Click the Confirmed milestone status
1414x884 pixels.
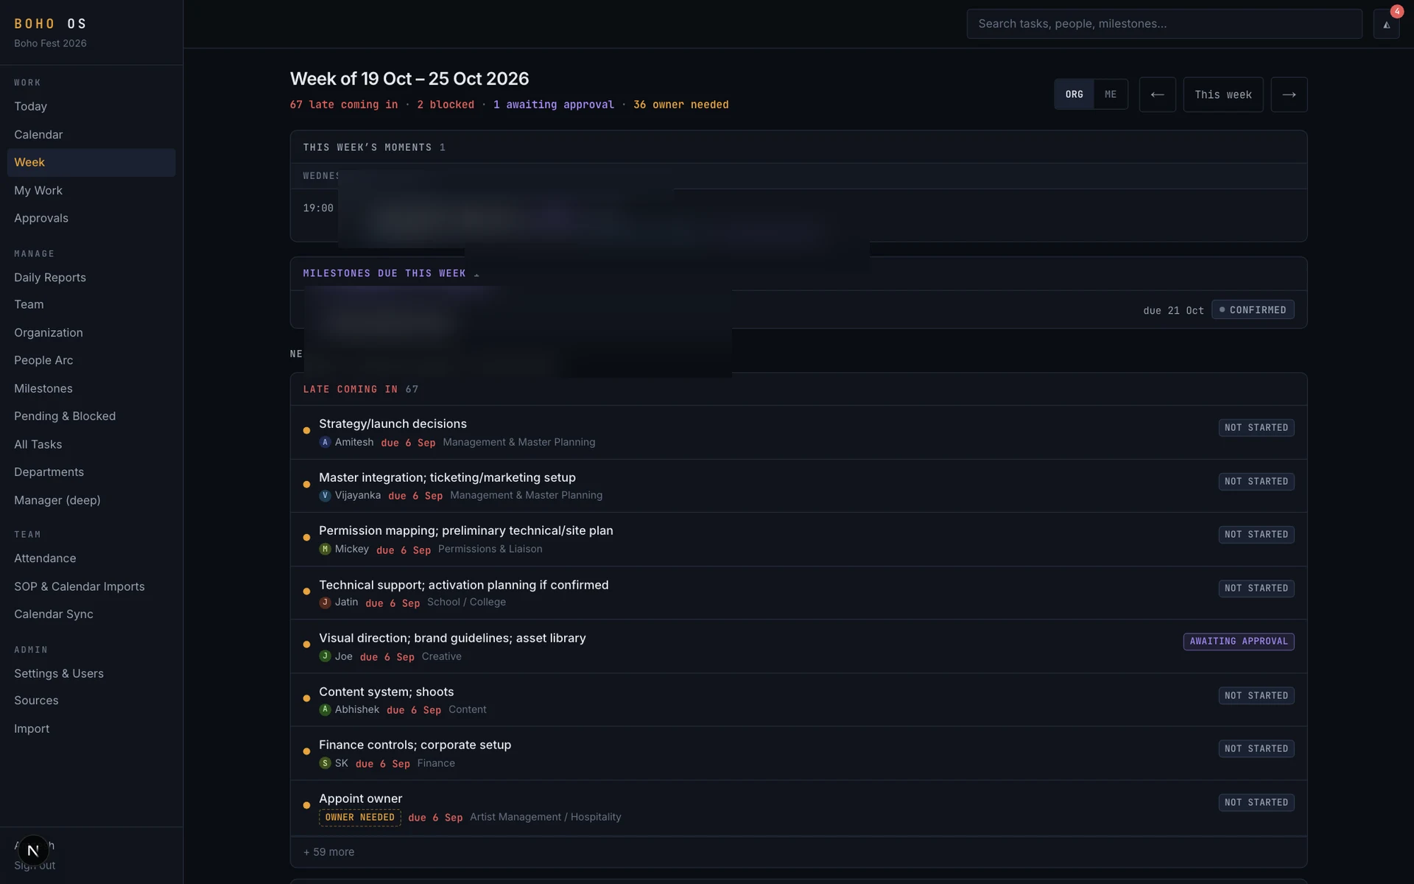[x=1252, y=310]
